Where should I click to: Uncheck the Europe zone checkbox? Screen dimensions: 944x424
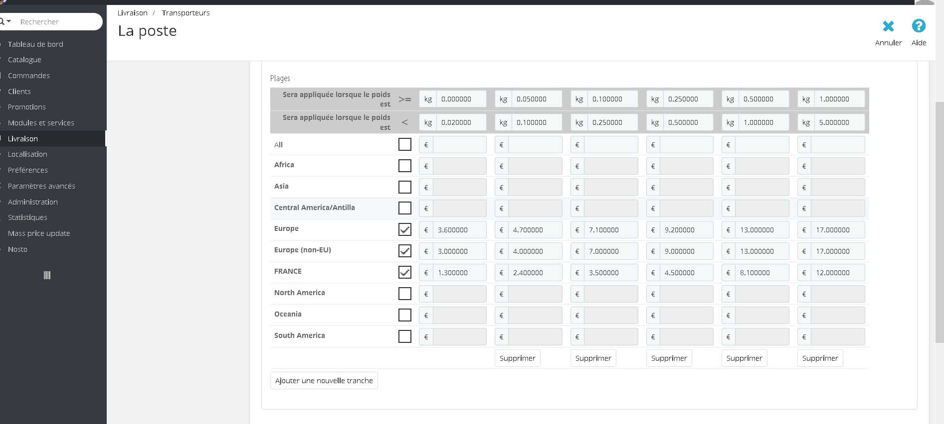click(405, 229)
